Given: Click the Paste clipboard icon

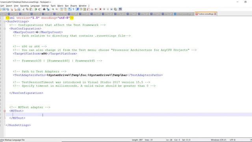Looking at the screenshot, I should tap(31, 9).
